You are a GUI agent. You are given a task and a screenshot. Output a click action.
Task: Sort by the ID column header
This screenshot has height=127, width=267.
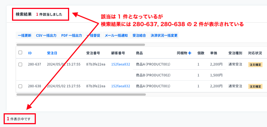[x=30, y=53]
